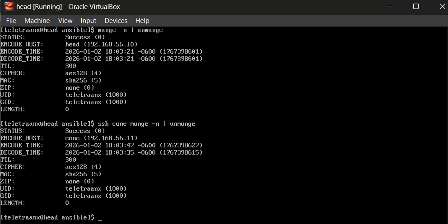
Task: Click the STATUS label in the second output
Action: (13, 131)
